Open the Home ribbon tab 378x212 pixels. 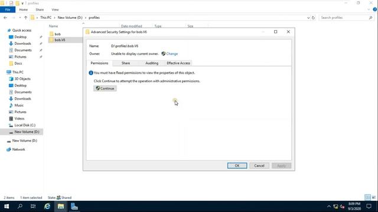pos(24,9)
